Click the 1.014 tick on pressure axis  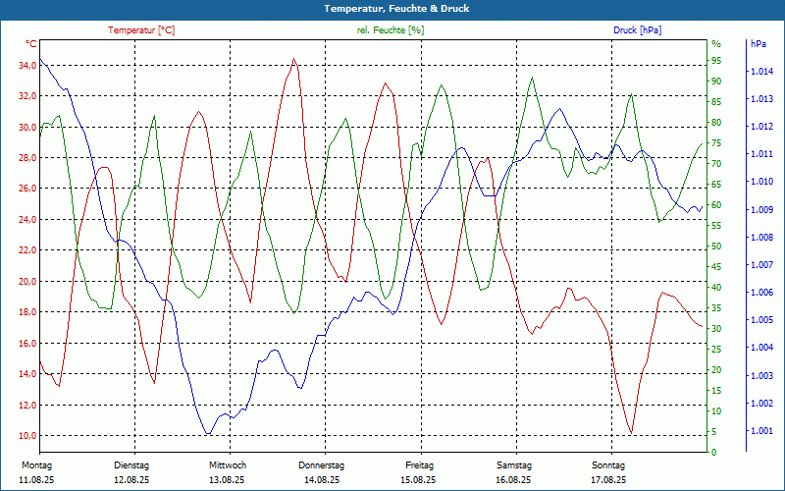pyautogui.click(x=761, y=72)
